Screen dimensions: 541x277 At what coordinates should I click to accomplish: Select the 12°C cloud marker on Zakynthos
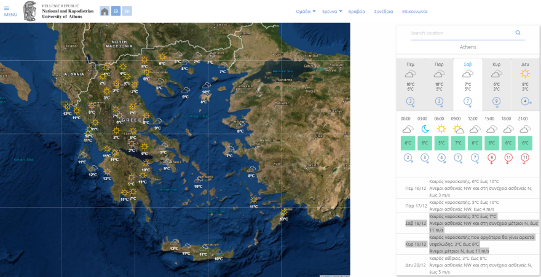click(x=93, y=168)
